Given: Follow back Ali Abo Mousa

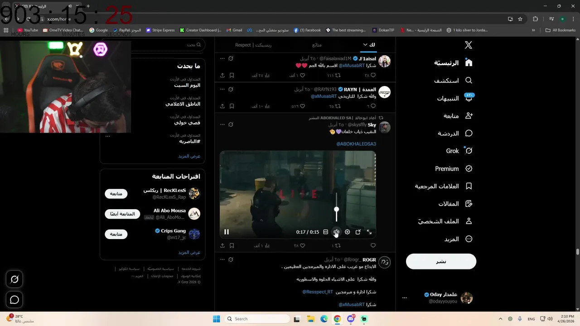Looking at the screenshot, I should [x=122, y=214].
